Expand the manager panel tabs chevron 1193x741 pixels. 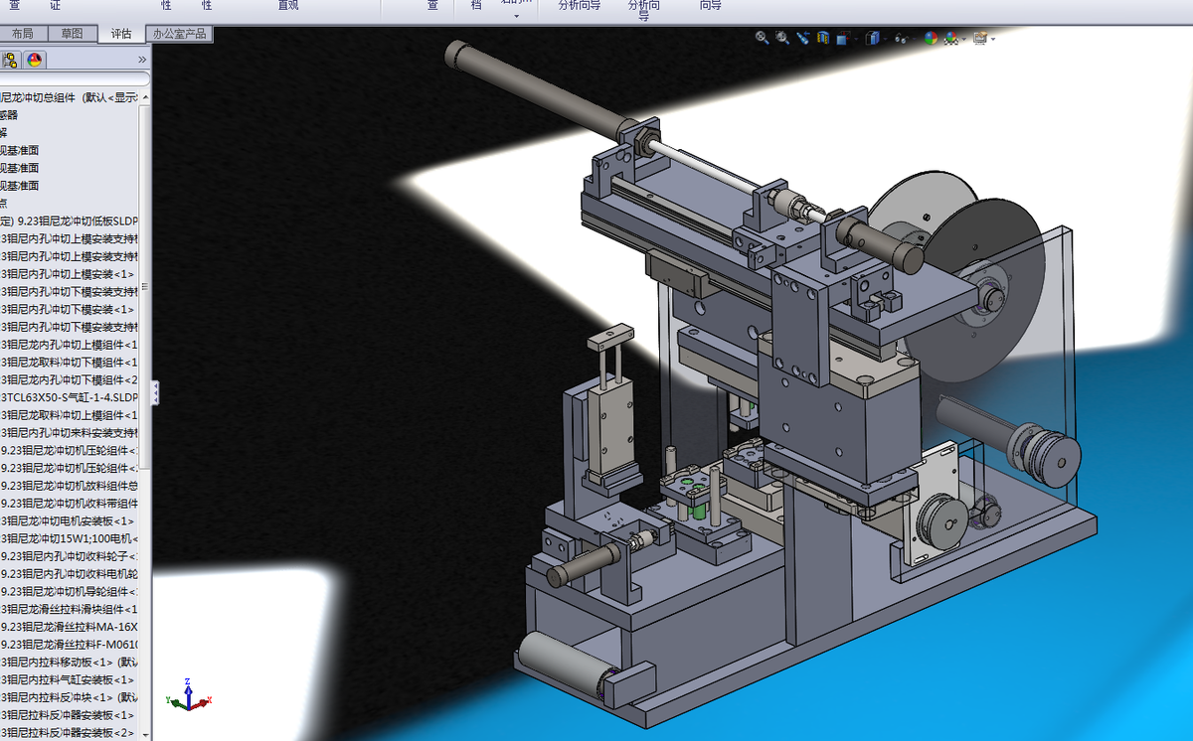142,60
